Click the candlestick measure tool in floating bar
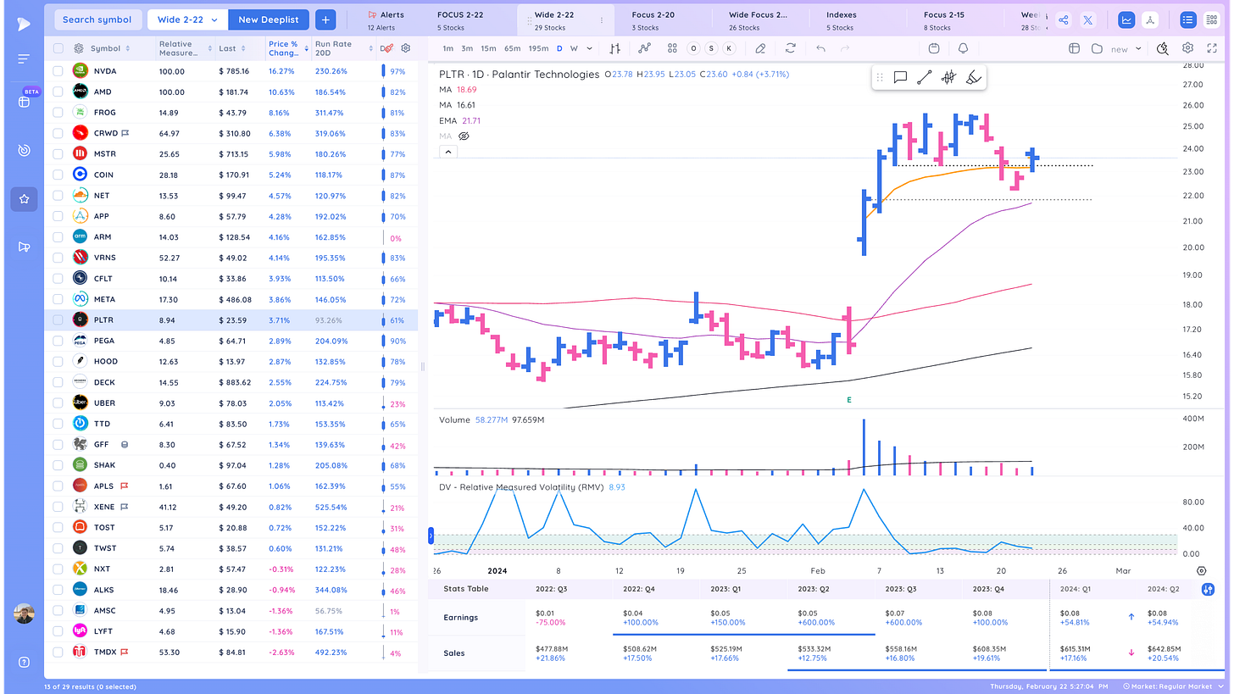The height and width of the screenshot is (694, 1234). pos(948,78)
